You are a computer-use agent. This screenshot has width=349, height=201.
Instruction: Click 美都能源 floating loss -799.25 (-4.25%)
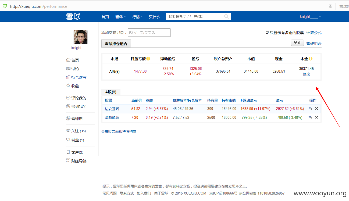(254, 117)
